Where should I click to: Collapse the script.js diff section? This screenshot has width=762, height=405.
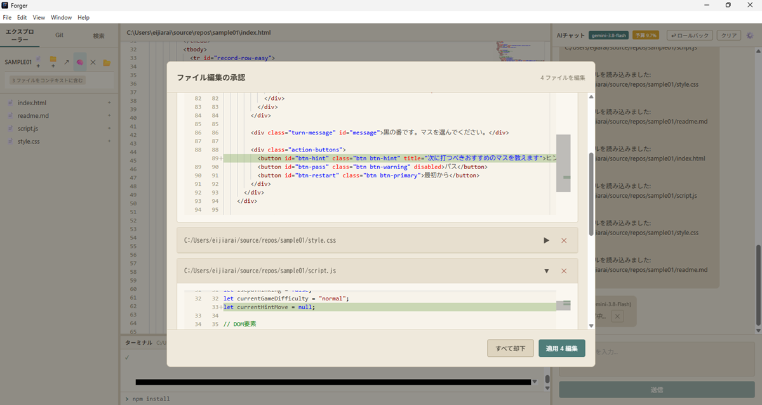546,271
